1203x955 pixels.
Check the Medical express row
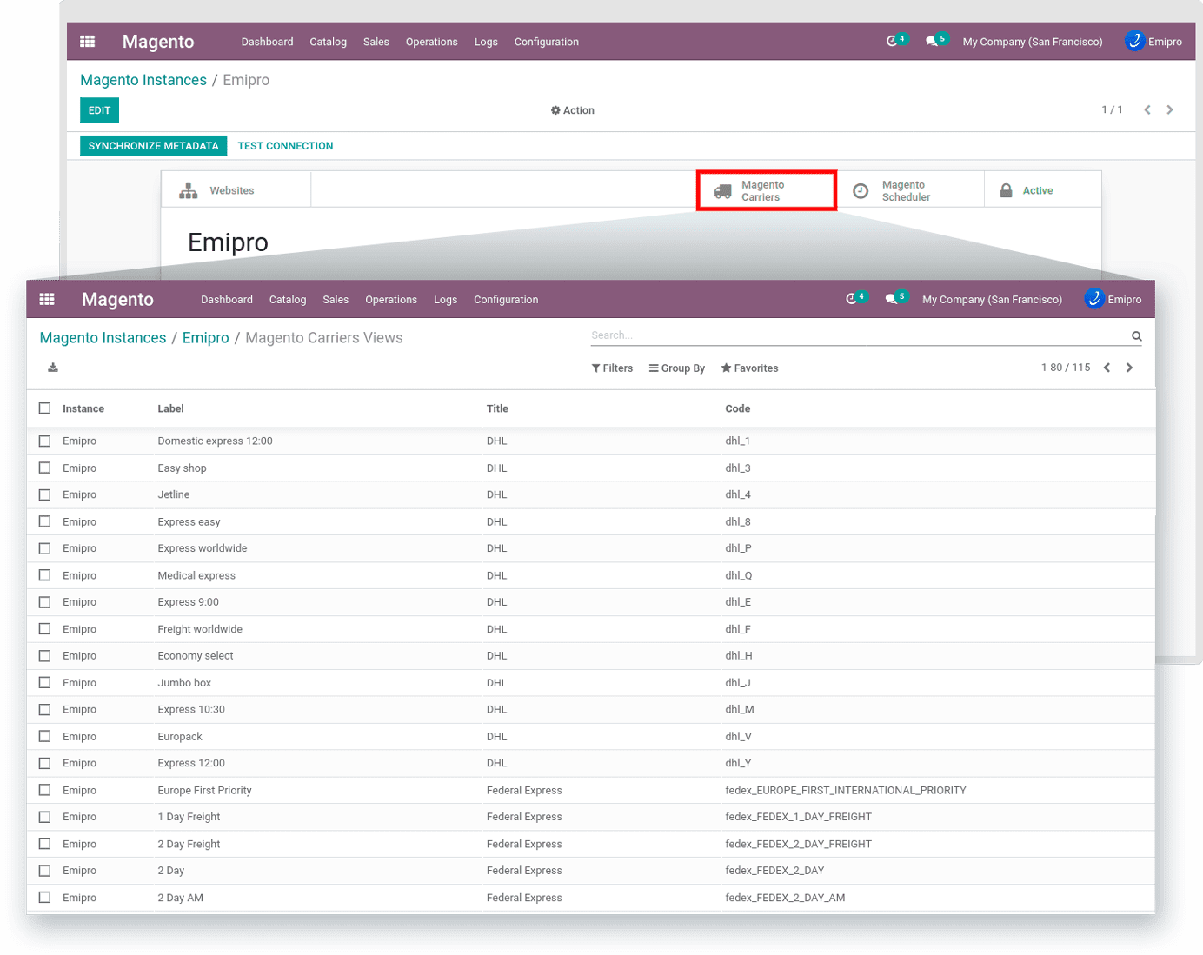click(x=45, y=575)
